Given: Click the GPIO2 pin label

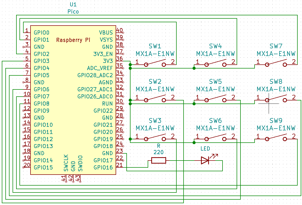Looking at the screenshot, I should [42, 54].
